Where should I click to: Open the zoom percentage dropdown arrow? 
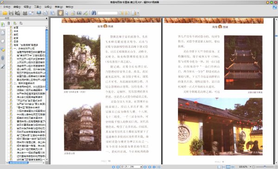click(250, 167)
